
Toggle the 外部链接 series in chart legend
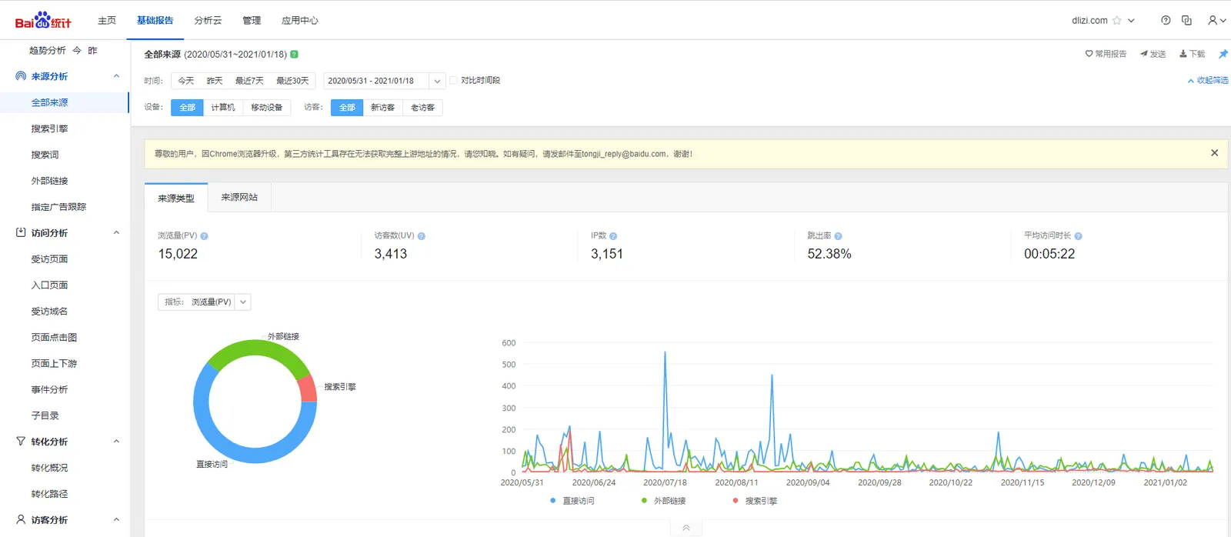click(663, 501)
